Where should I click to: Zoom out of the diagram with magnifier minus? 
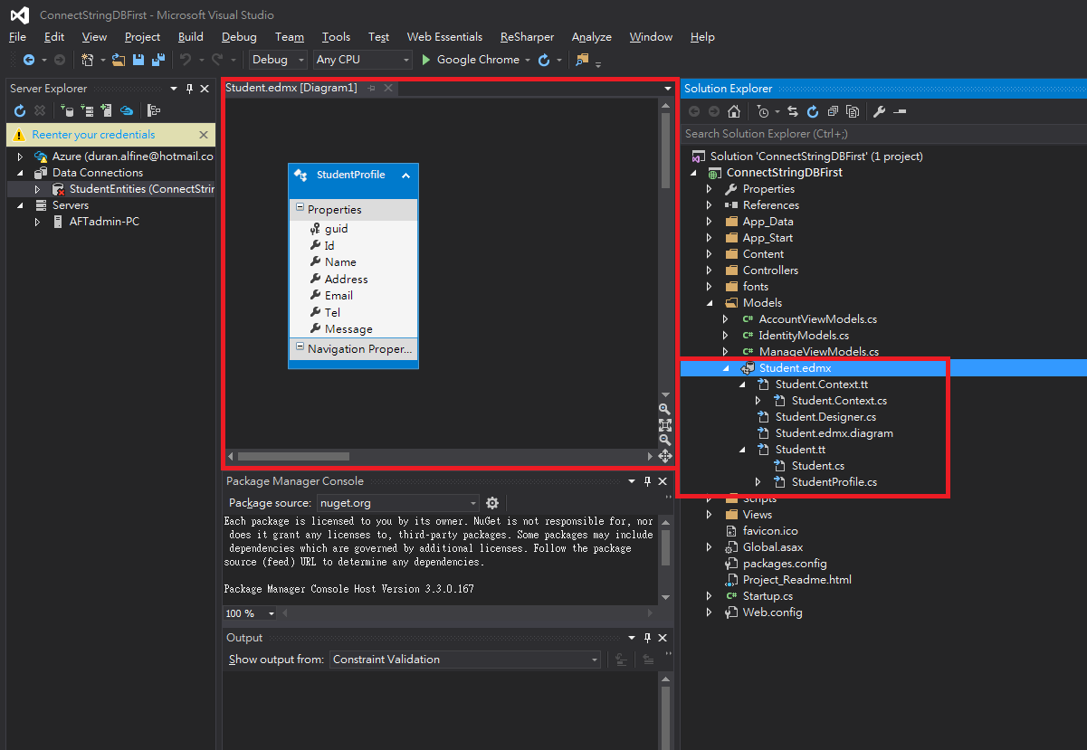click(665, 440)
